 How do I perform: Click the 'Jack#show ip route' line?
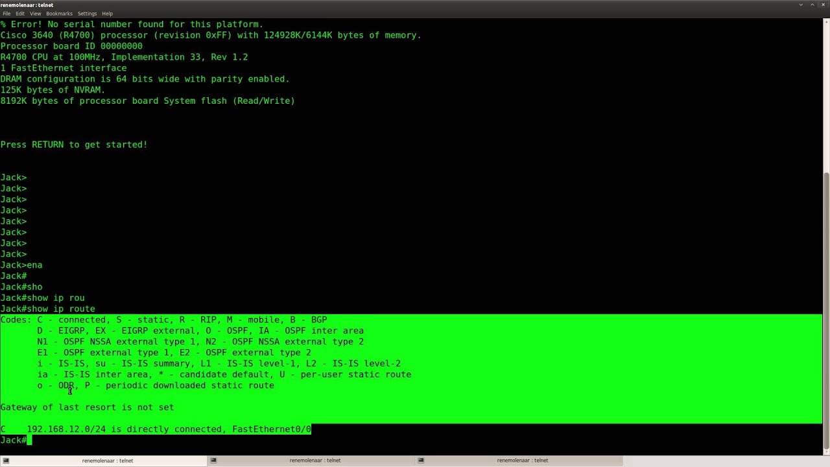48,309
